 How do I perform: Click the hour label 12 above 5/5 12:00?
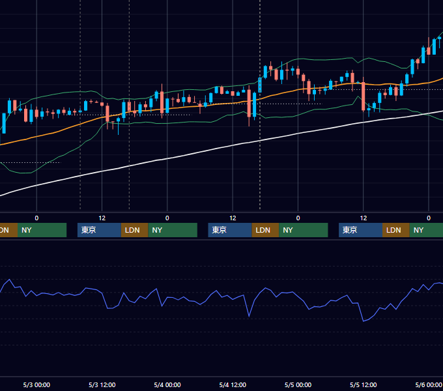click(x=364, y=218)
